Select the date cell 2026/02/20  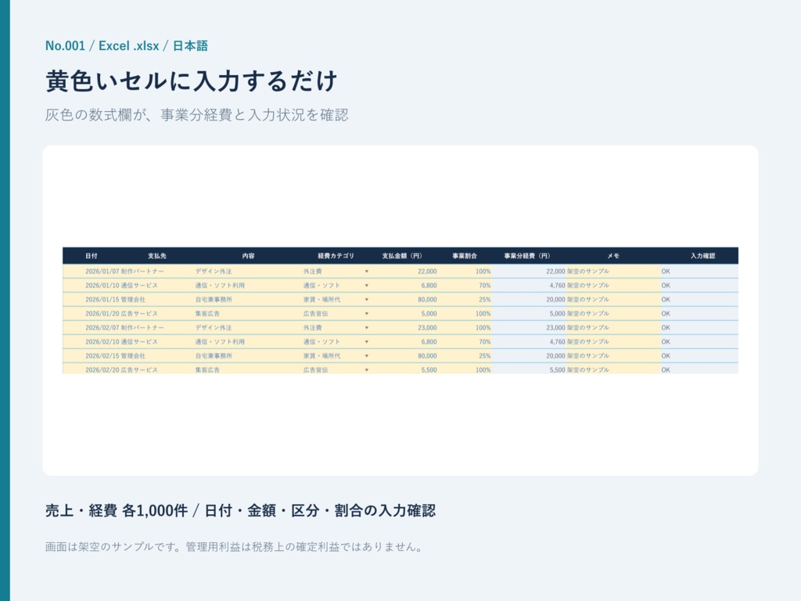click(102, 370)
